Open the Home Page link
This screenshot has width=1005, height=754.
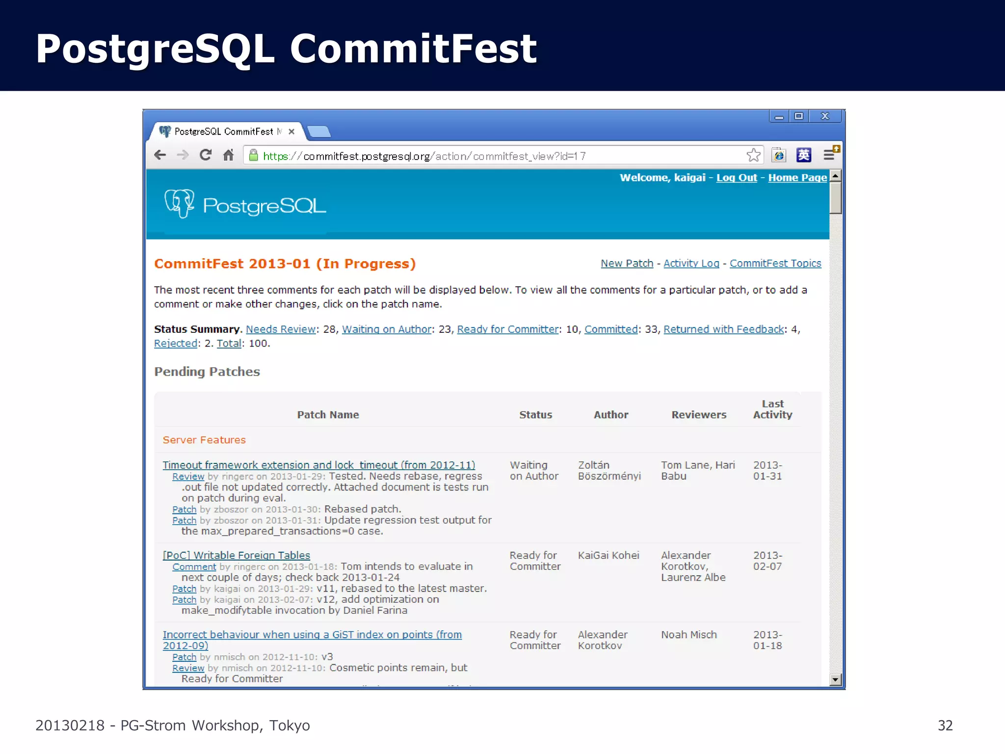[797, 178]
